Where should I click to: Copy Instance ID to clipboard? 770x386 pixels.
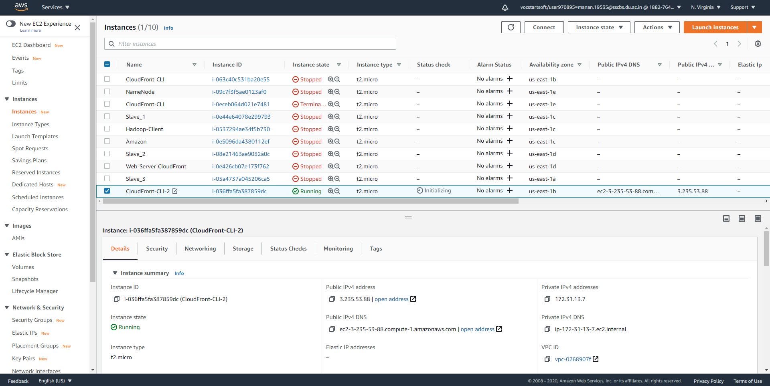pyautogui.click(x=117, y=299)
